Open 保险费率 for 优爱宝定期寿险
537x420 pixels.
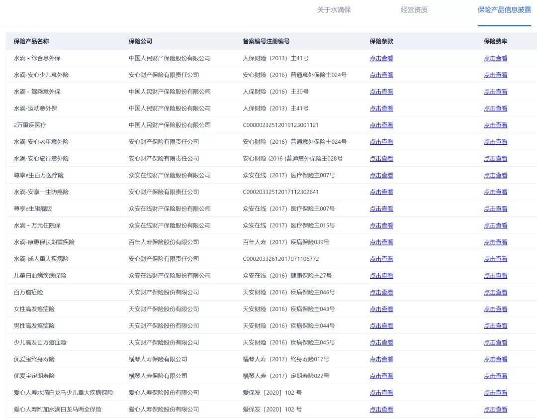[495, 376]
